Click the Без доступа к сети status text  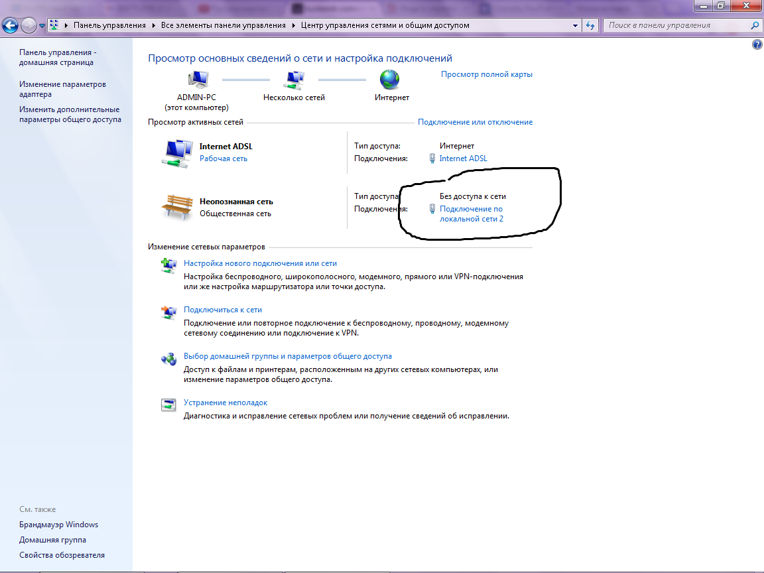(473, 196)
